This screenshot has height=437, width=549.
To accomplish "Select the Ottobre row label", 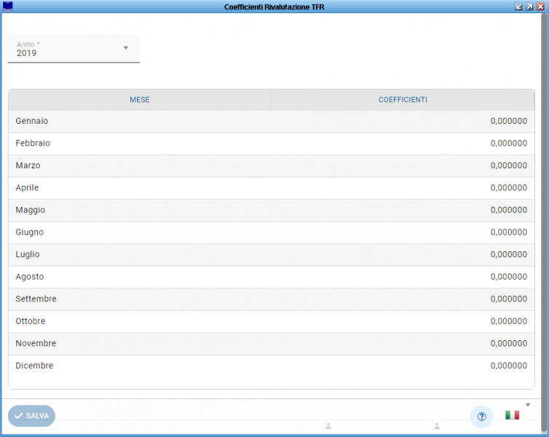I will point(31,321).
